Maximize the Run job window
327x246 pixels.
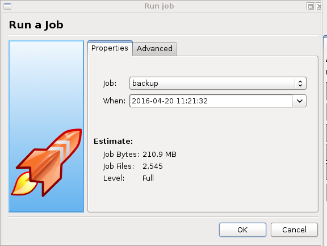(311, 6)
